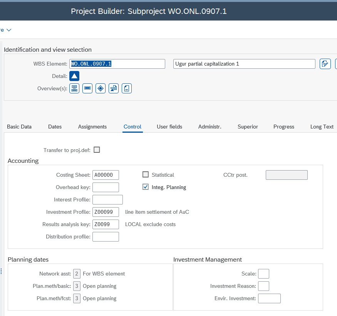Open the document overview icon
Screen dimensions: 337x316
point(127,88)
